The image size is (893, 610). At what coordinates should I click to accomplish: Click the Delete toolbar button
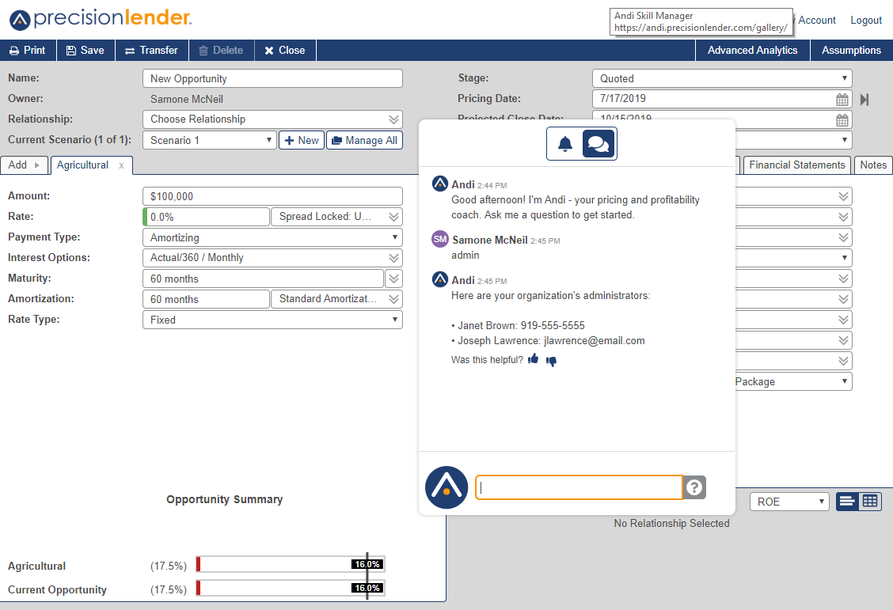(221, 50)
